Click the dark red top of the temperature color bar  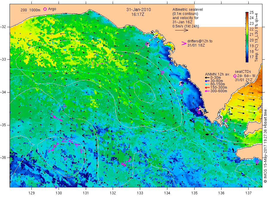click(247, 13)
